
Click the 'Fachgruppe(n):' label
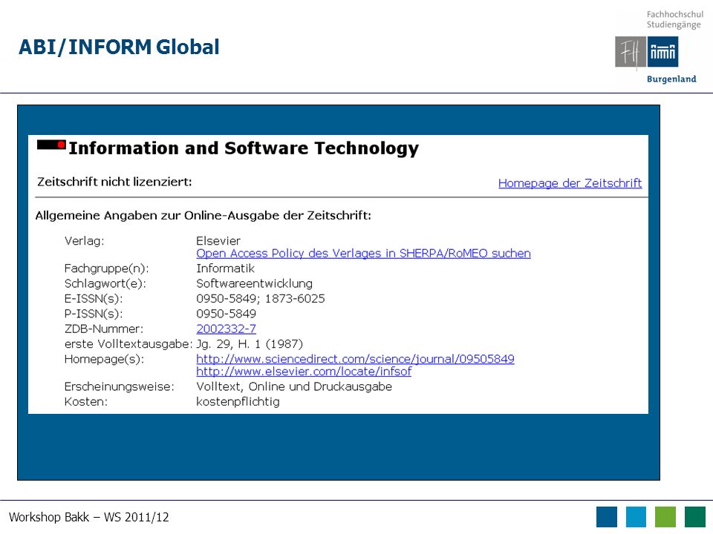106,268
